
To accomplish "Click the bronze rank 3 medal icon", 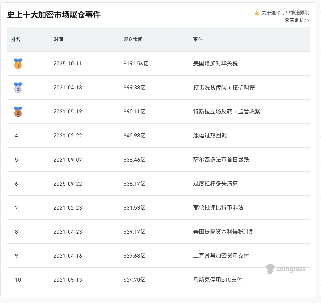I will (x=18, y=112).
